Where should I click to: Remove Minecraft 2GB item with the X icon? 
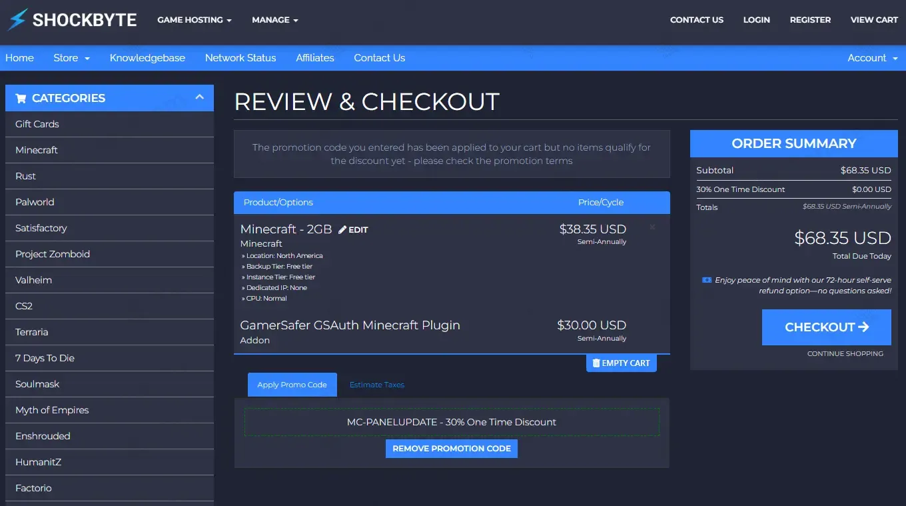(x=652, y=227)
